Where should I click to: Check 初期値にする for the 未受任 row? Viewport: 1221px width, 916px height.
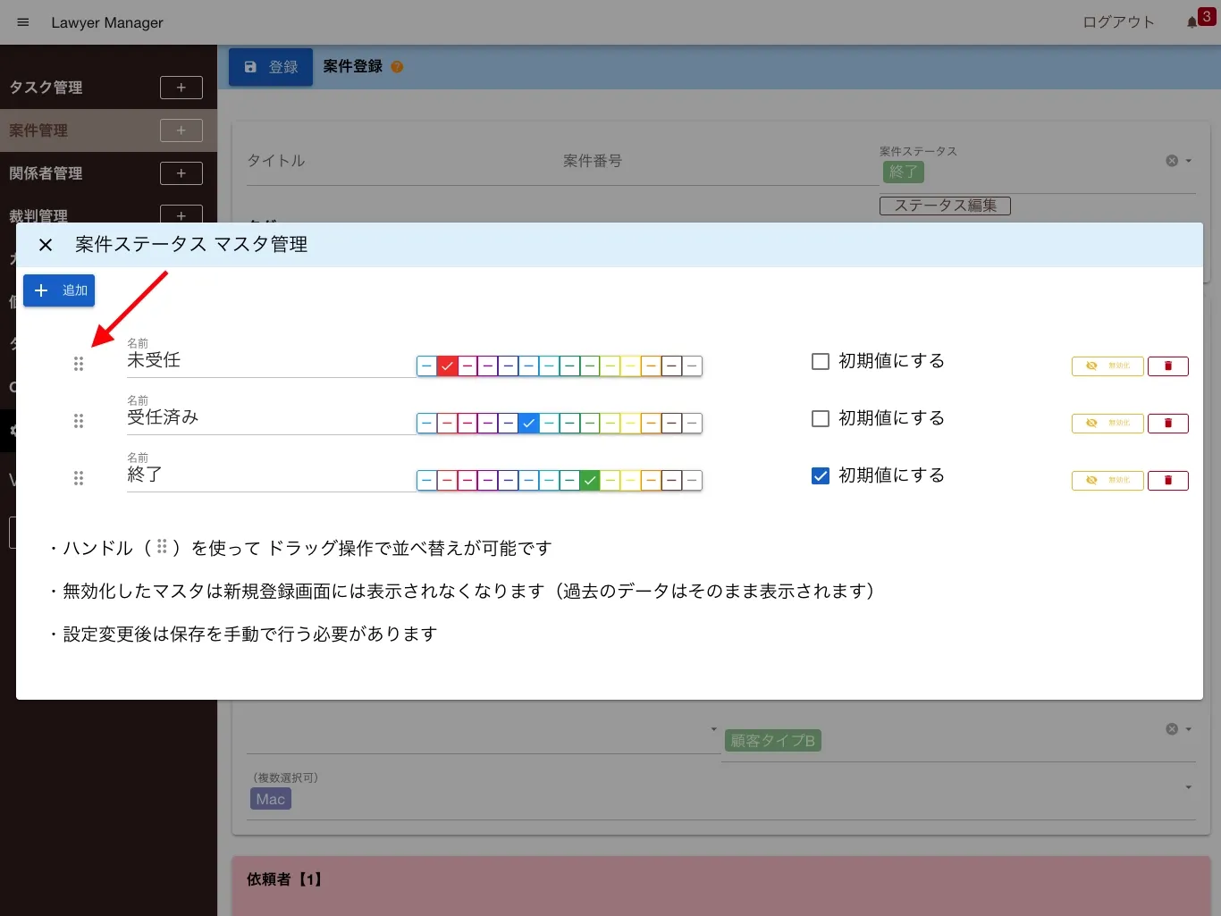point(821,361)
